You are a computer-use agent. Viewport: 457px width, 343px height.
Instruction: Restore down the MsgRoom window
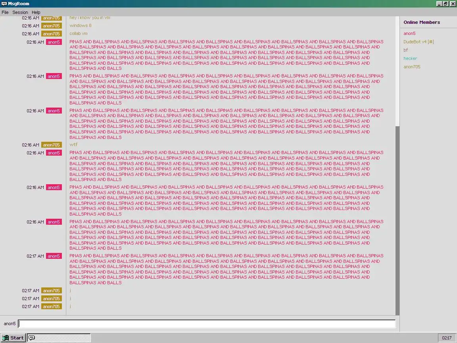click(445, 4)
